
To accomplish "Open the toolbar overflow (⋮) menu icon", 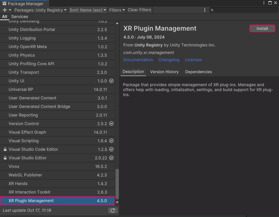I will pyautogui.click(x=205, y=10).
